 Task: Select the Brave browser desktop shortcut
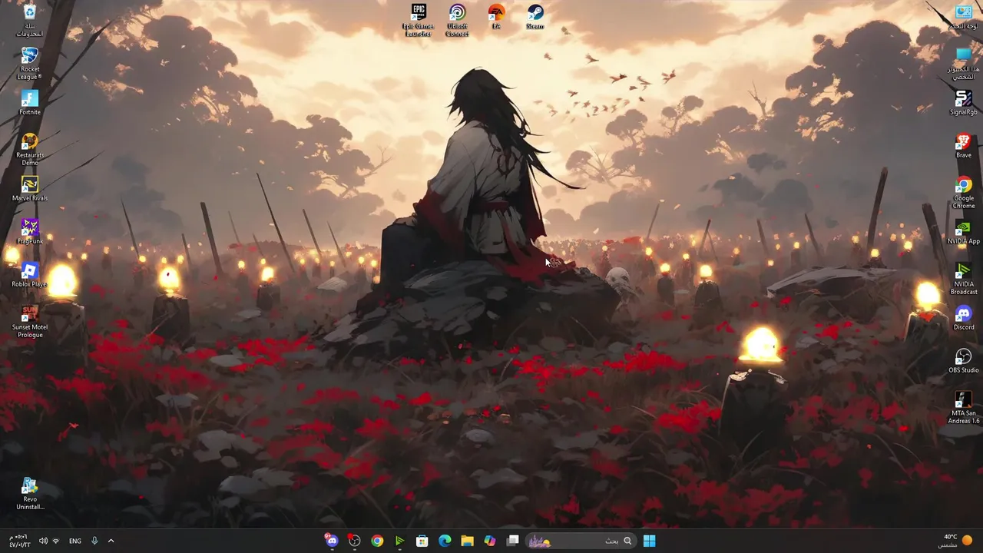tap(964, 146)
